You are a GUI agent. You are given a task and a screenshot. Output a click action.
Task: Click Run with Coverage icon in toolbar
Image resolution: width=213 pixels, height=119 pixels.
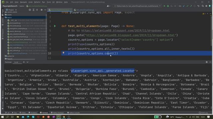[172, 6]
